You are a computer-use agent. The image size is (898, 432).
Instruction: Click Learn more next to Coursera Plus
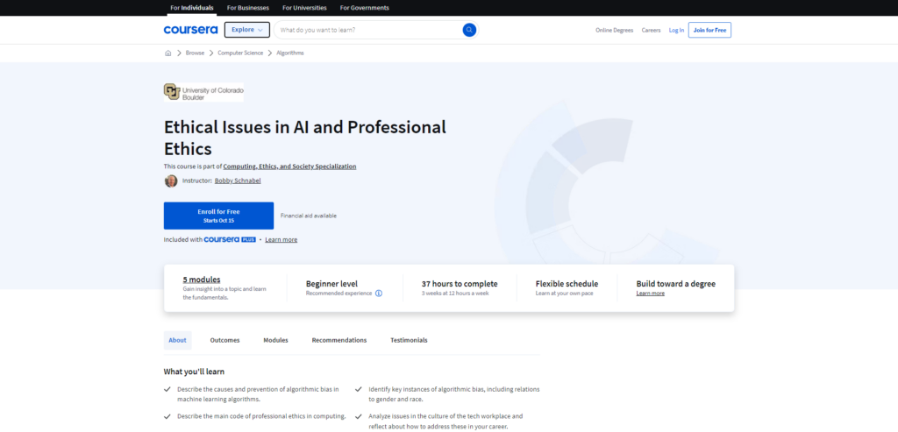click(282, 240)
